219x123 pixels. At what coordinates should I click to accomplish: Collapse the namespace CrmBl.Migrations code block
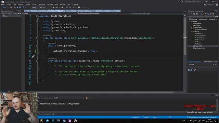tap(37, 16)
